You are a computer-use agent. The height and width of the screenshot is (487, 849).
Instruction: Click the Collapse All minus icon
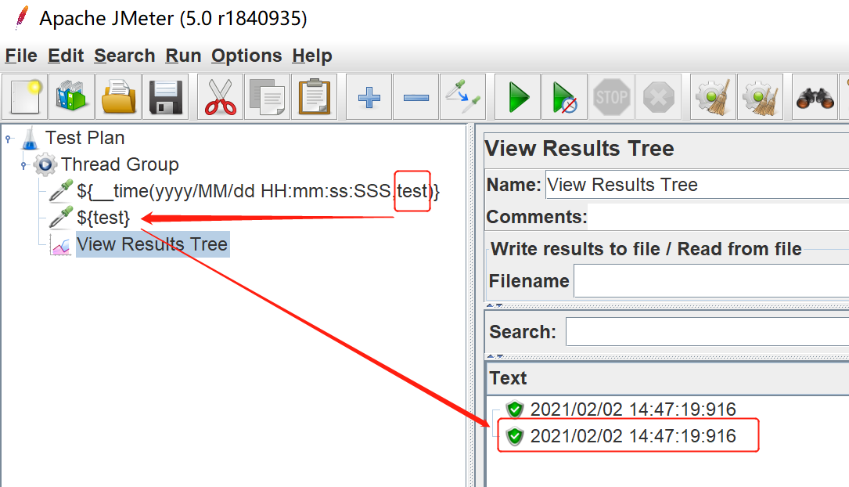point(416,98)
